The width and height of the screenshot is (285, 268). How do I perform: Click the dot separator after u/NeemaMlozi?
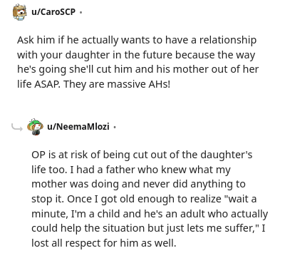click(x=115, y=127)
